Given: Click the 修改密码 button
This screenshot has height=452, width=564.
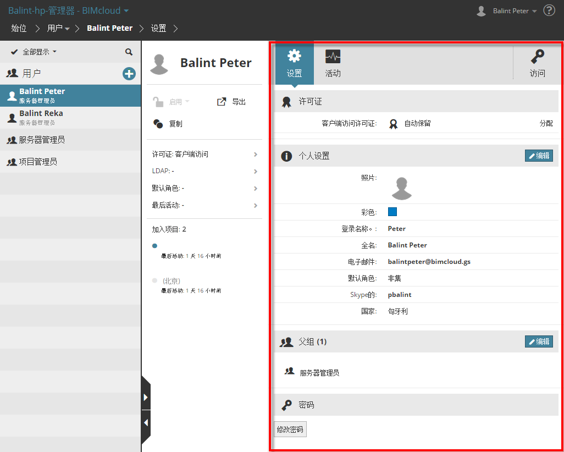Looking at the screenshot, I should click(x=290, y=429).
